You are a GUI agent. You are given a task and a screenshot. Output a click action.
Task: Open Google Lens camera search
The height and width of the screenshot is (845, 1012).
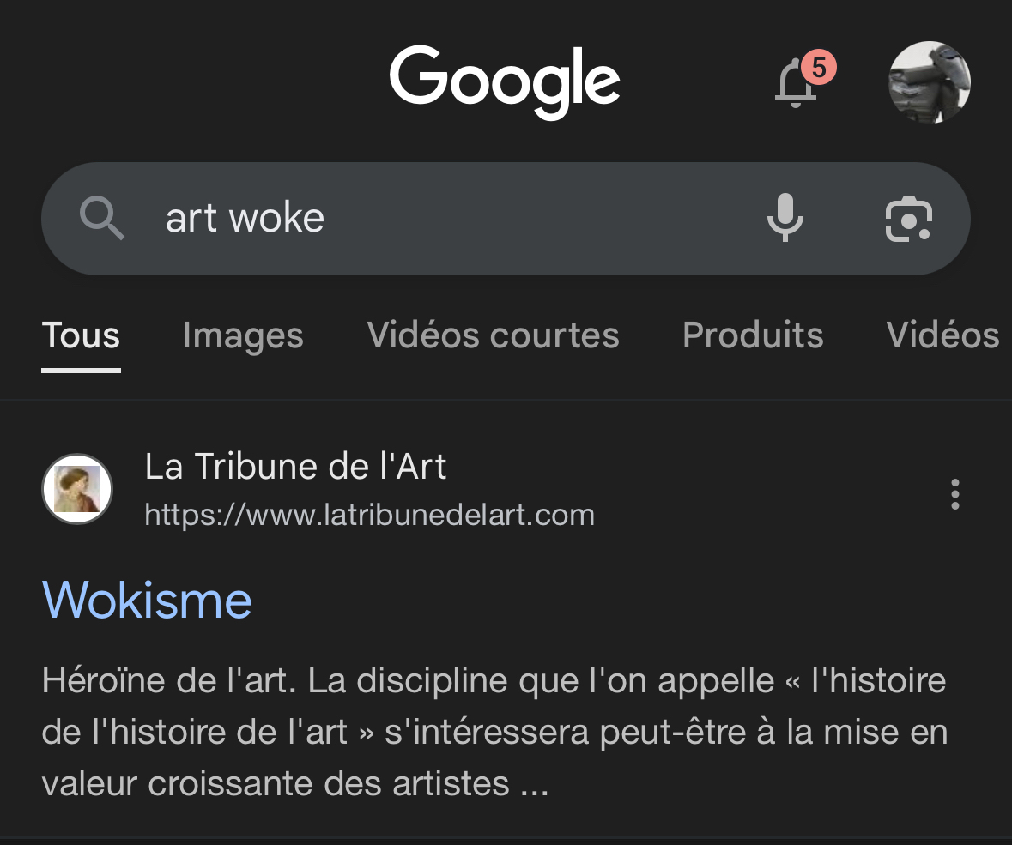click(908, 220)
